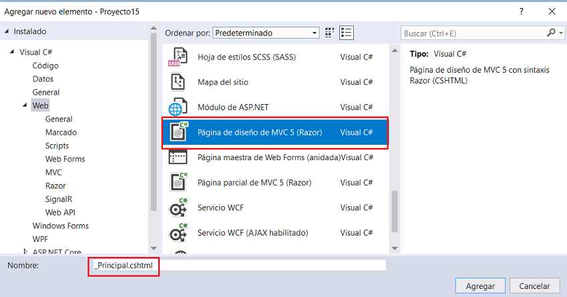Select Web API subcategory
Image resolution: width=567 pixels, height=297 pixels.
tap(60, 212)
